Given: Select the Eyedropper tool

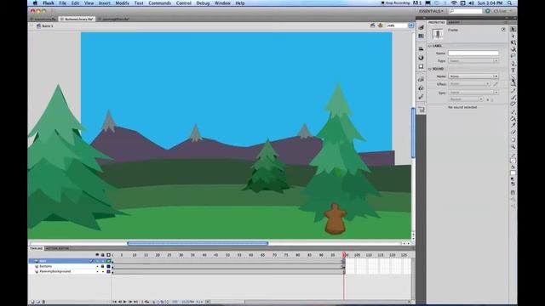Looking at the screenshot, I should click(x=513, y=125).
